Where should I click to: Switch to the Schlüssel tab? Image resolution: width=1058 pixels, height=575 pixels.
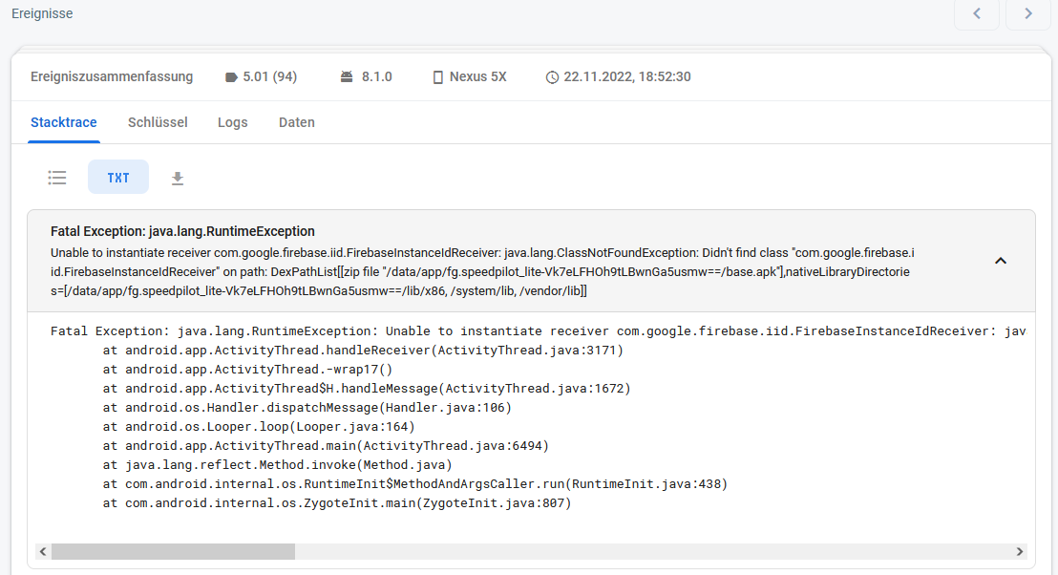coord(158,122)
